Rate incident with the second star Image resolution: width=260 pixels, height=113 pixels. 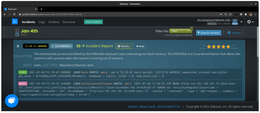tap(214, 46)
